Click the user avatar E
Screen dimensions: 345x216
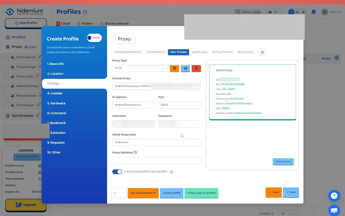click(324, 12)
